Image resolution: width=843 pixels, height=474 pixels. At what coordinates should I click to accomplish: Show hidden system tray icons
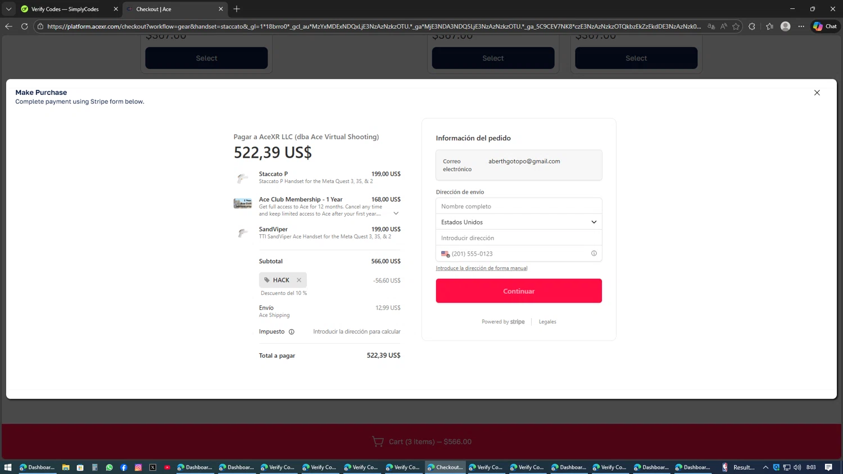(765, 467)
